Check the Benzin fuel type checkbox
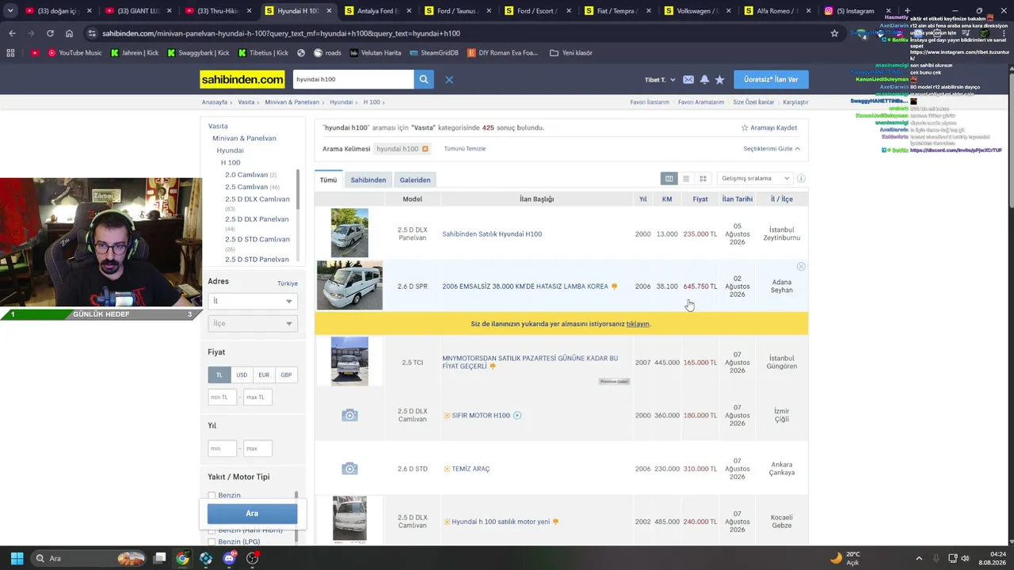This screenshot has width=1014, height=570. click(212, 496)
